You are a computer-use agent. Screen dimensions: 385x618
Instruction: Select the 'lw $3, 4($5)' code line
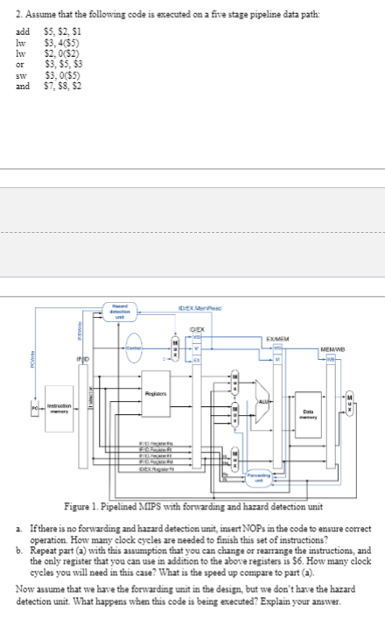click(x=47, y=43)
